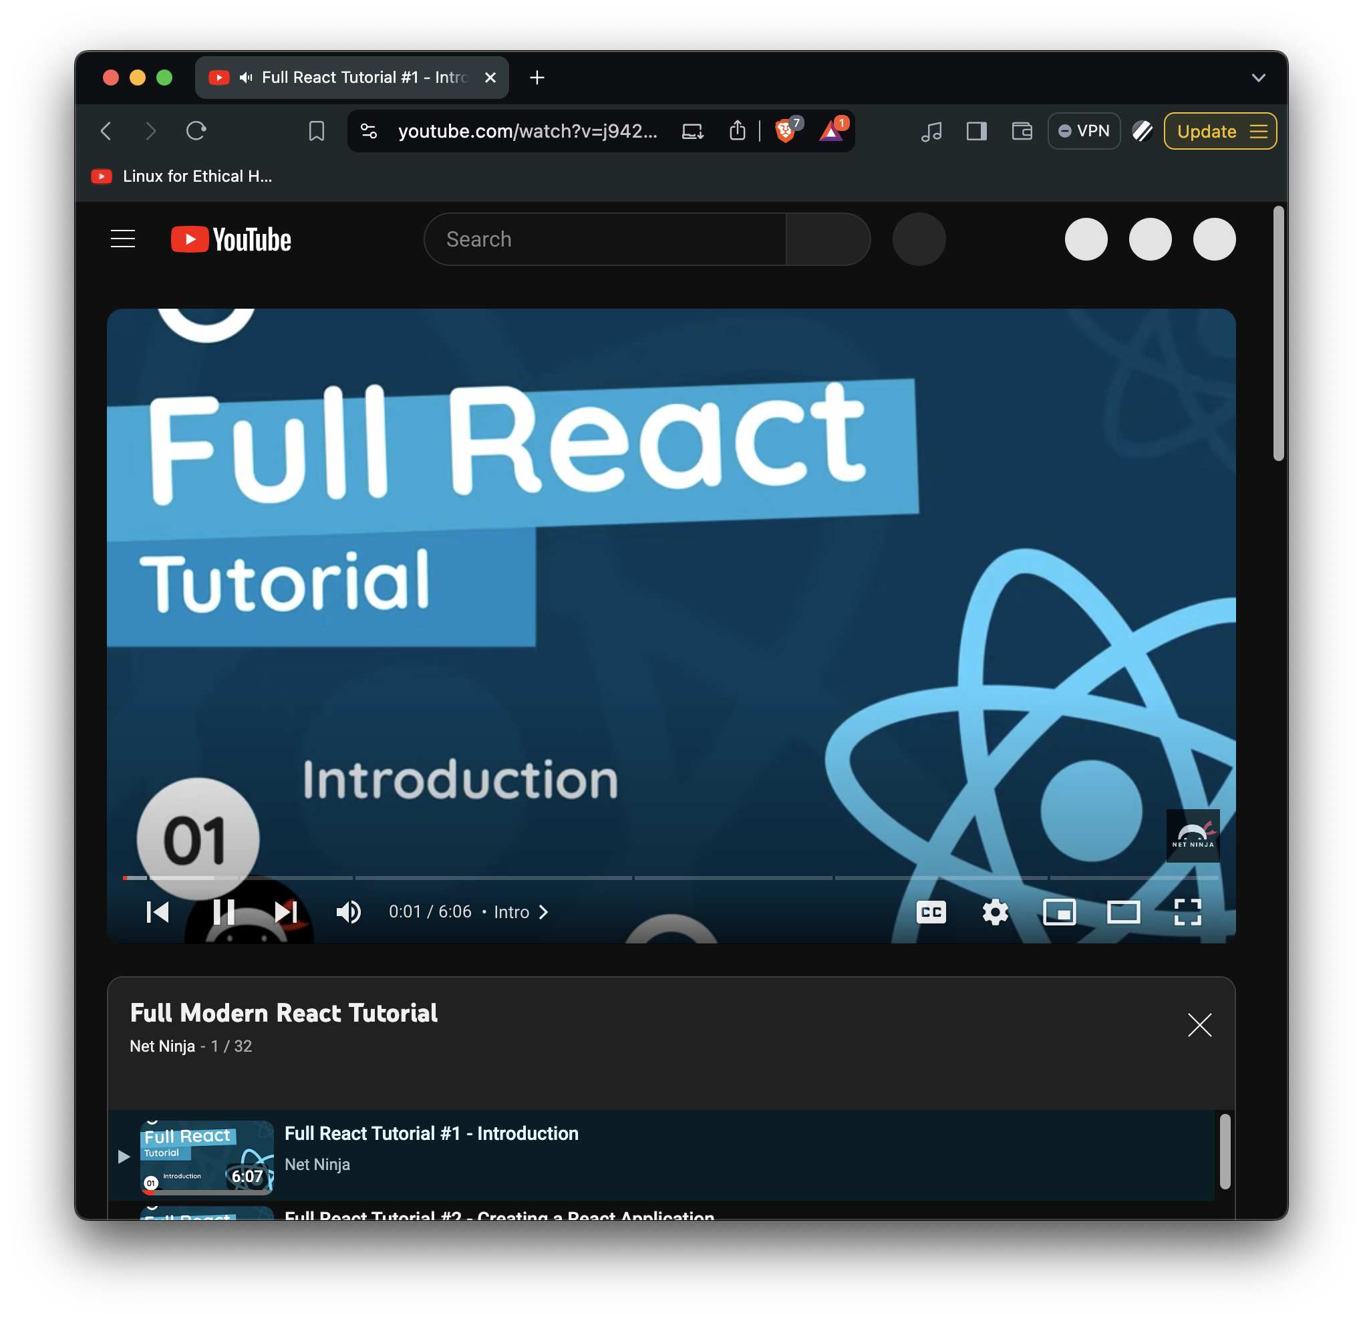Enter fullscreen video mode

click(1188, 912)
